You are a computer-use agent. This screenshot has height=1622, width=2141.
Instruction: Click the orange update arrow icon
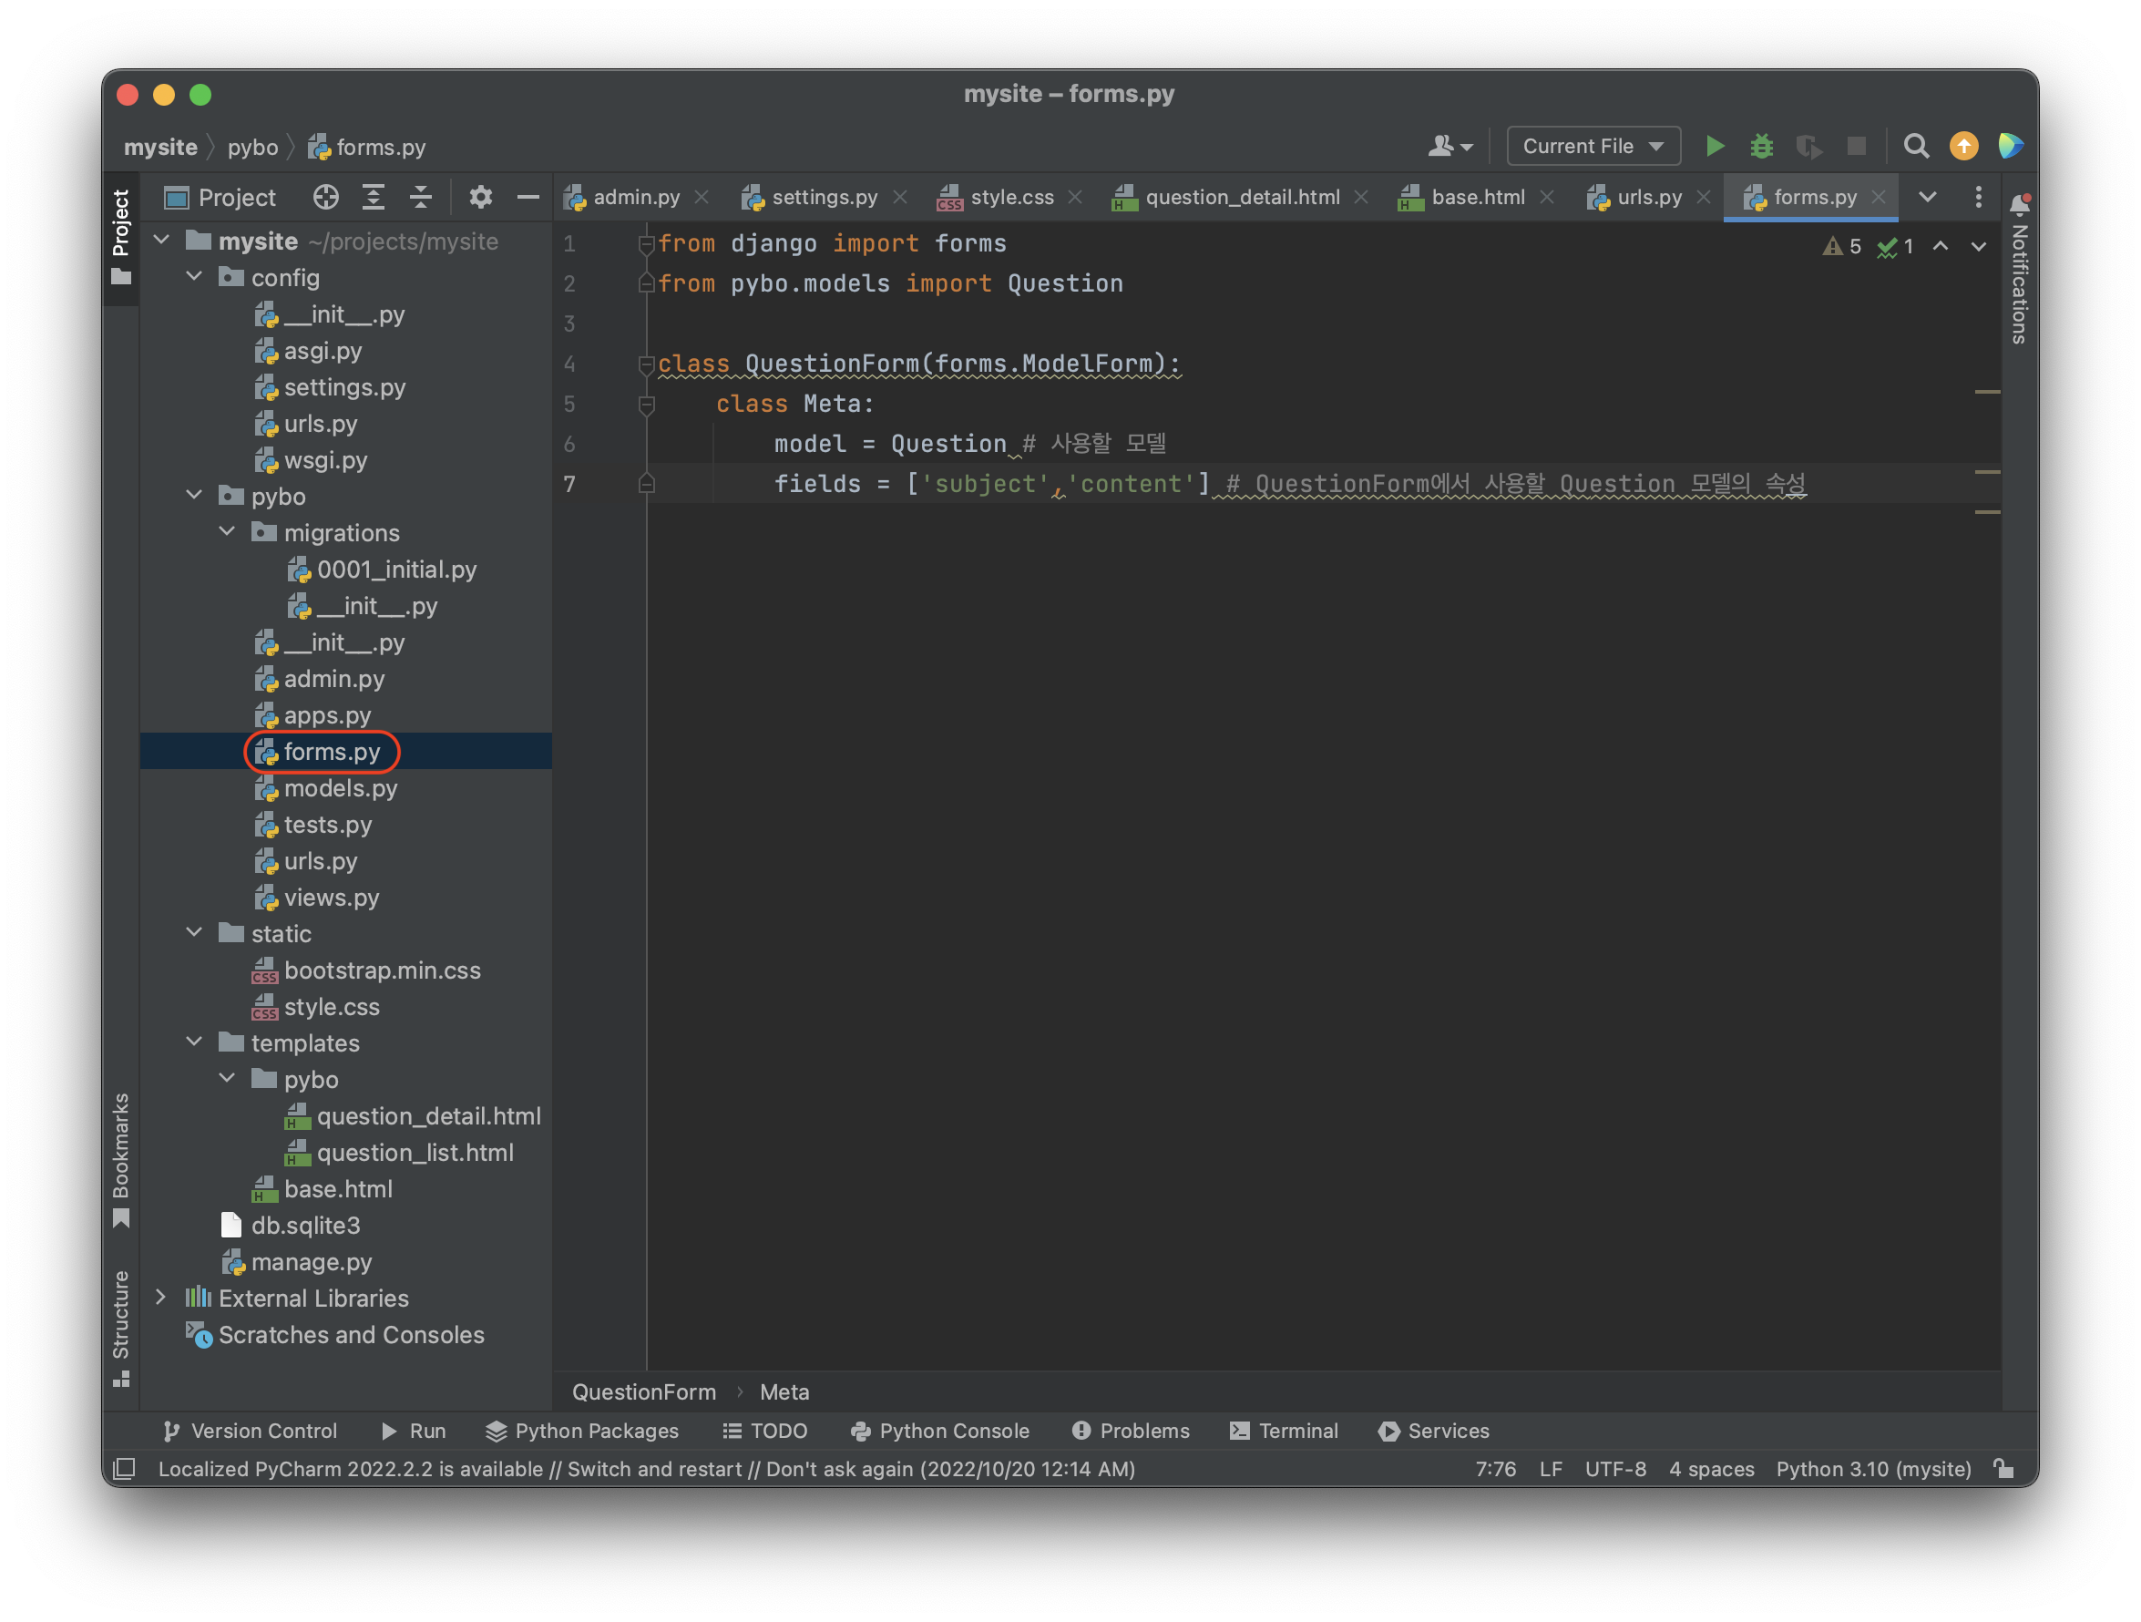pyautogui.click(x=1963, y=146)
